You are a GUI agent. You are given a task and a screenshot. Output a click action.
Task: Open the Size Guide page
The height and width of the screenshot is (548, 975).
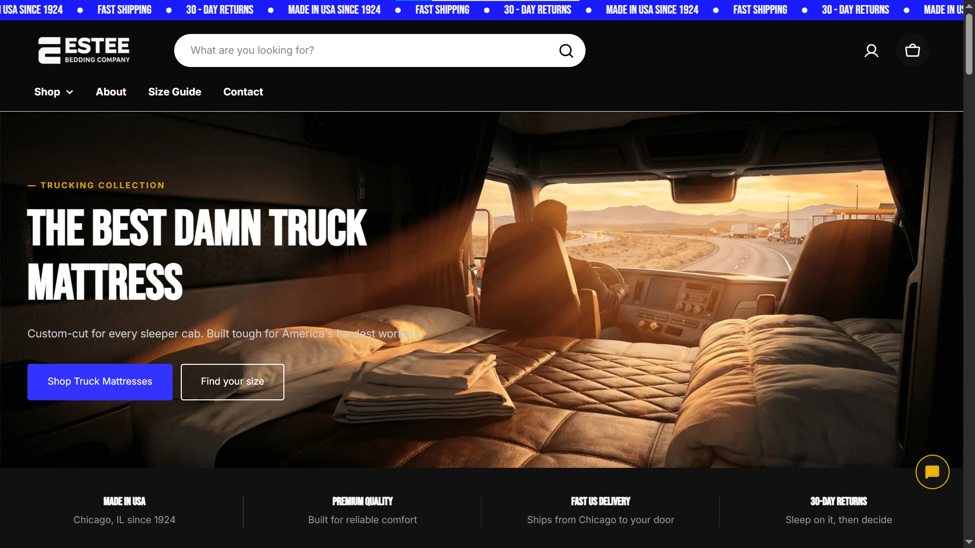click(x=175, y=92)
